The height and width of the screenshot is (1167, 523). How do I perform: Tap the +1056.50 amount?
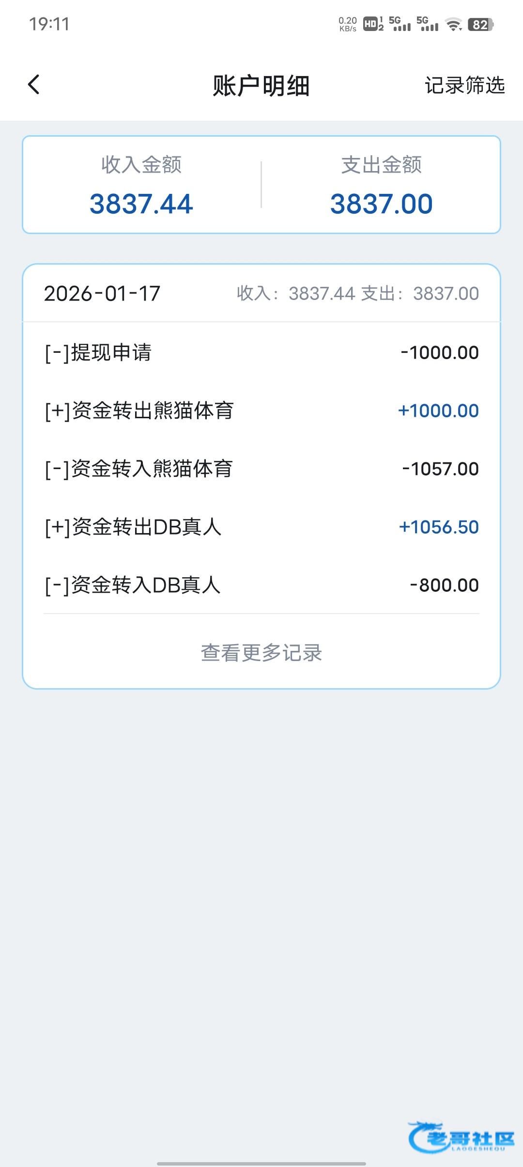click(x=439, y=527)
